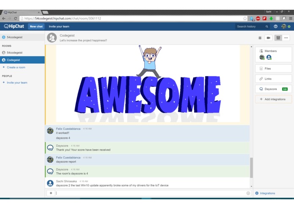Click Invite your team under People

[17, 82]
